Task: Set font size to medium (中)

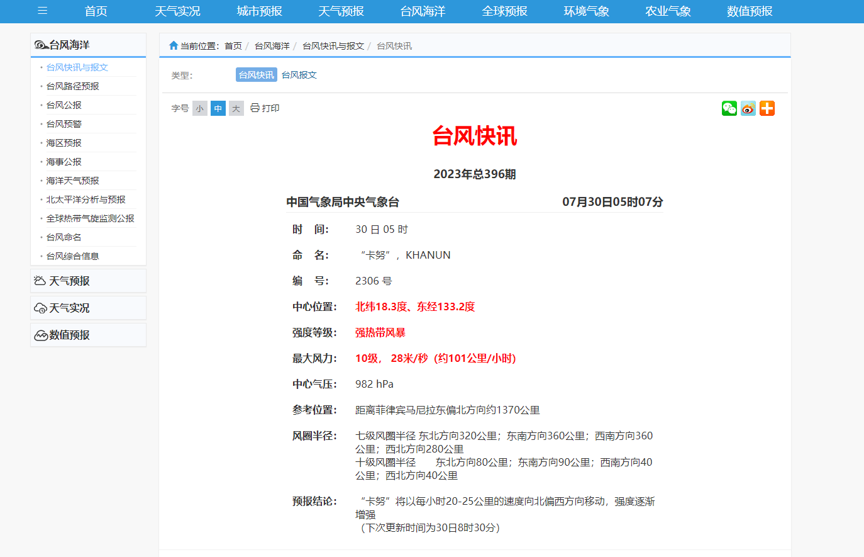Action: pyautogui.click(x=218, y=108)
